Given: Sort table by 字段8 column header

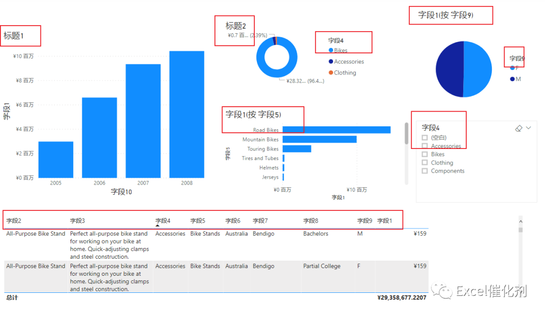Looking at the screenshot, I should (x=311, y=221).
